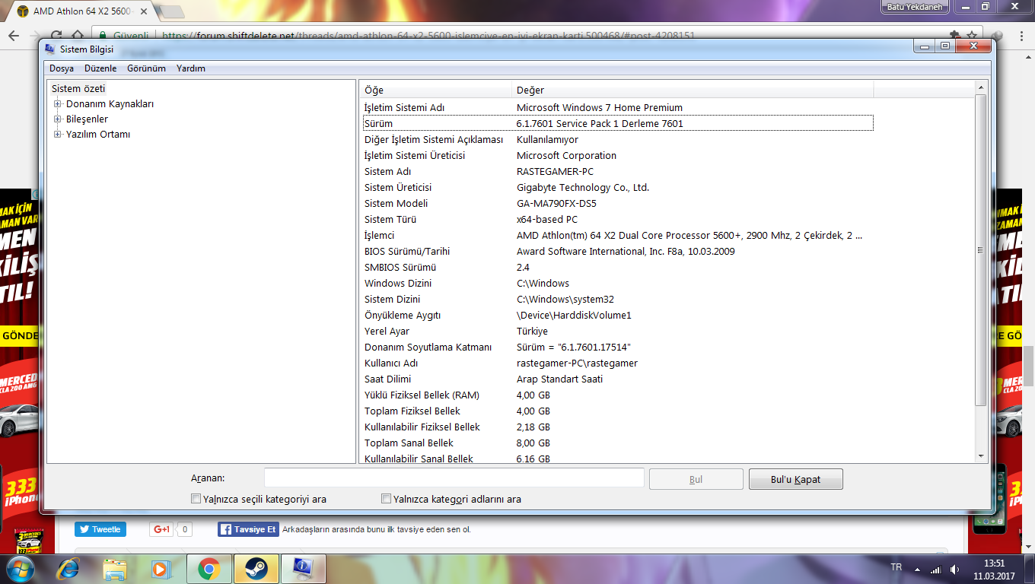Minimize the Sistem Bilgisi window
The image size is (1035, 584).
click(925, 47)
